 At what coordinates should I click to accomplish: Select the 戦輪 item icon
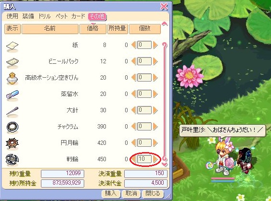coord(12,159)
